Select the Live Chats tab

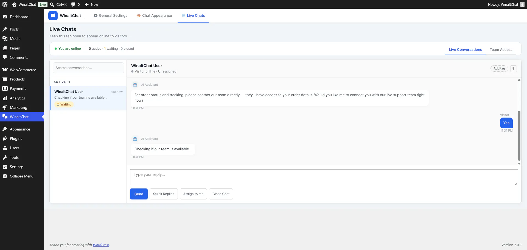point(193,16)
